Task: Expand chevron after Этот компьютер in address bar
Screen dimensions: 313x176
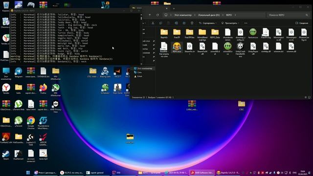Action: (x=195, y=15)
